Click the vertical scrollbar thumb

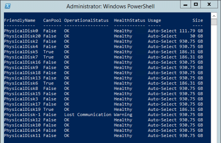[214, 22]
